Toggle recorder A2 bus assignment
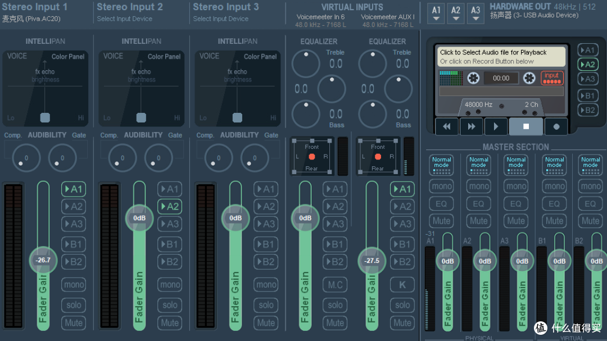The image size is (607, 341). (x=588, y=64)
